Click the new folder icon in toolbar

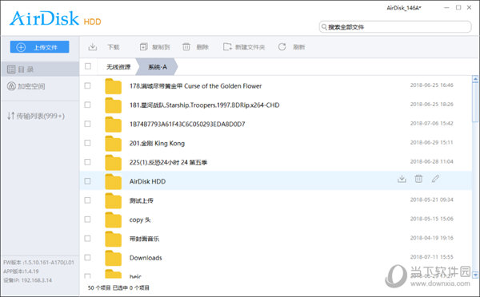coord(227,47)
